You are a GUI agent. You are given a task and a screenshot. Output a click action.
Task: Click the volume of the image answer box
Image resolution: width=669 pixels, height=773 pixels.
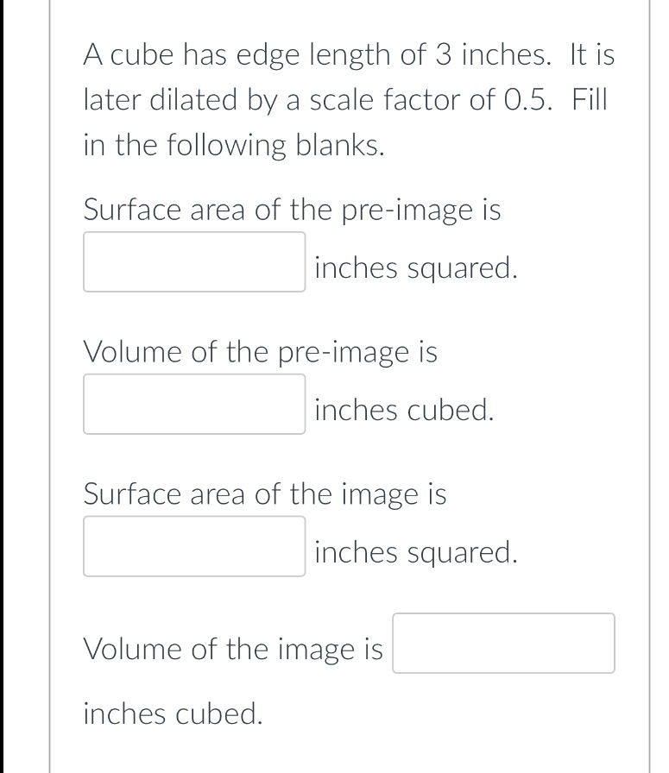click(x=503, y=643)
